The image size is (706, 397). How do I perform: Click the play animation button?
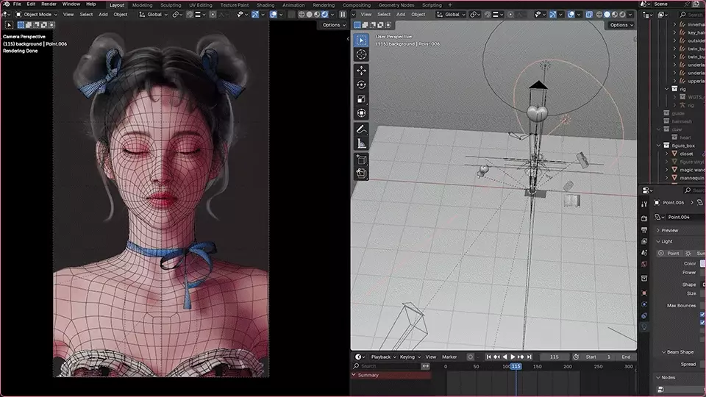tap(513, 357)
